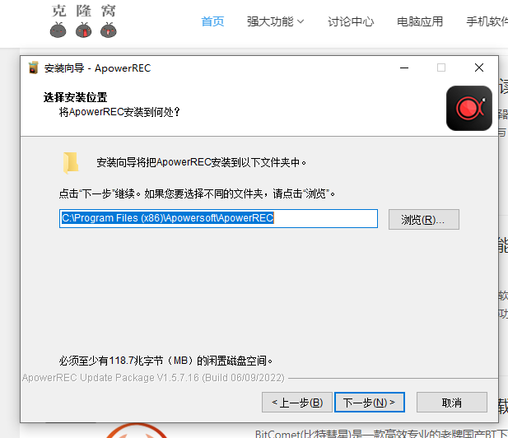508x438 pixels.
Task: Open the 首页 tab on the website
Action: pyautogui.click(x=212, y=21)
